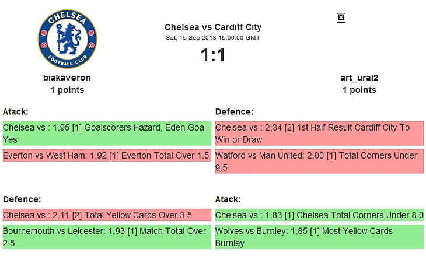Select the Wolves vs Burnley yellow cards bet
Image resolution: width=426 pixels, height=280 pixels.
tap(319, 237)
